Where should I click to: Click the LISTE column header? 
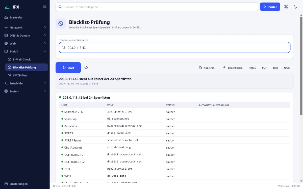tap(64, 105)
